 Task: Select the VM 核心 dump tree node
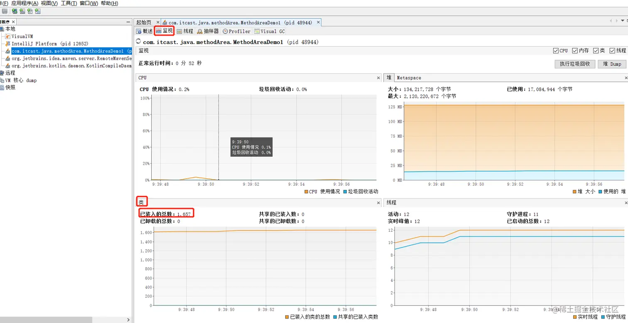pyautogui.click(x=21, y=80)
